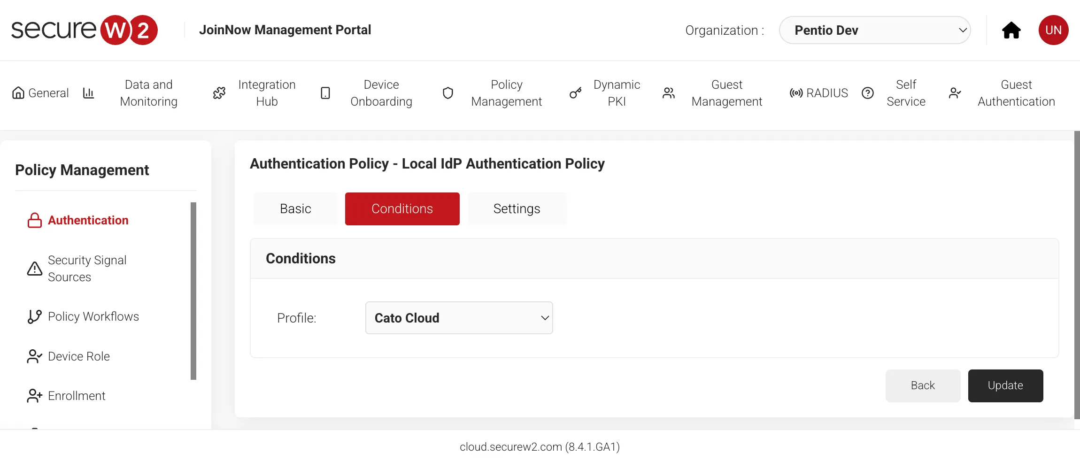Click the Back button

pos(923,385)
